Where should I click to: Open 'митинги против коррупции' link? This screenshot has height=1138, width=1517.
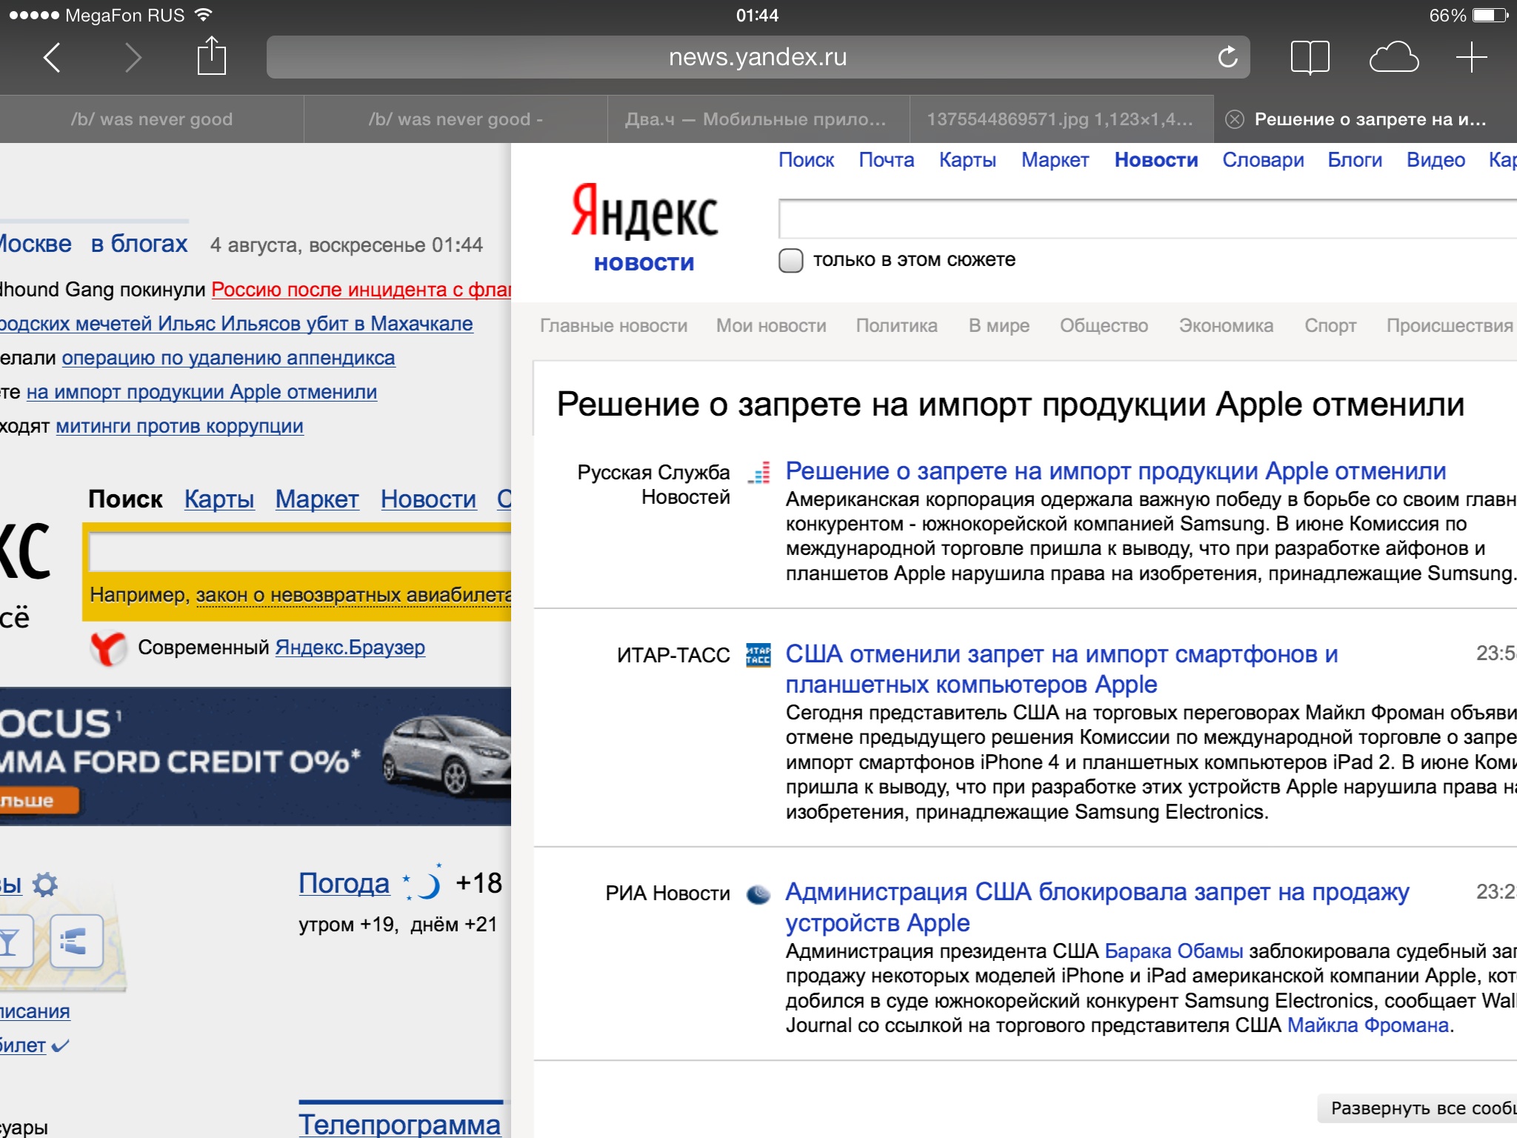[x=179, y=426]
